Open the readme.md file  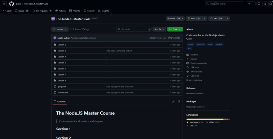click(x=62, y=93)
